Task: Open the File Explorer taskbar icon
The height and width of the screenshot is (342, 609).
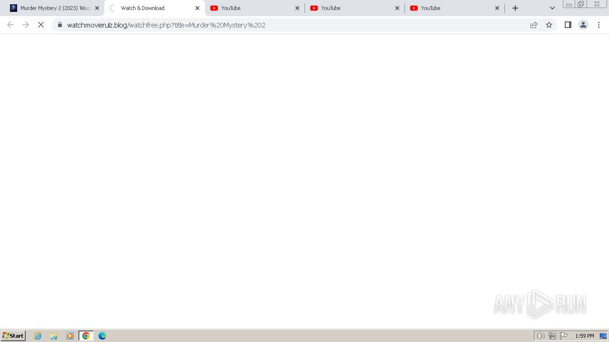Action: pyautogui.click(x=54, y=336)
